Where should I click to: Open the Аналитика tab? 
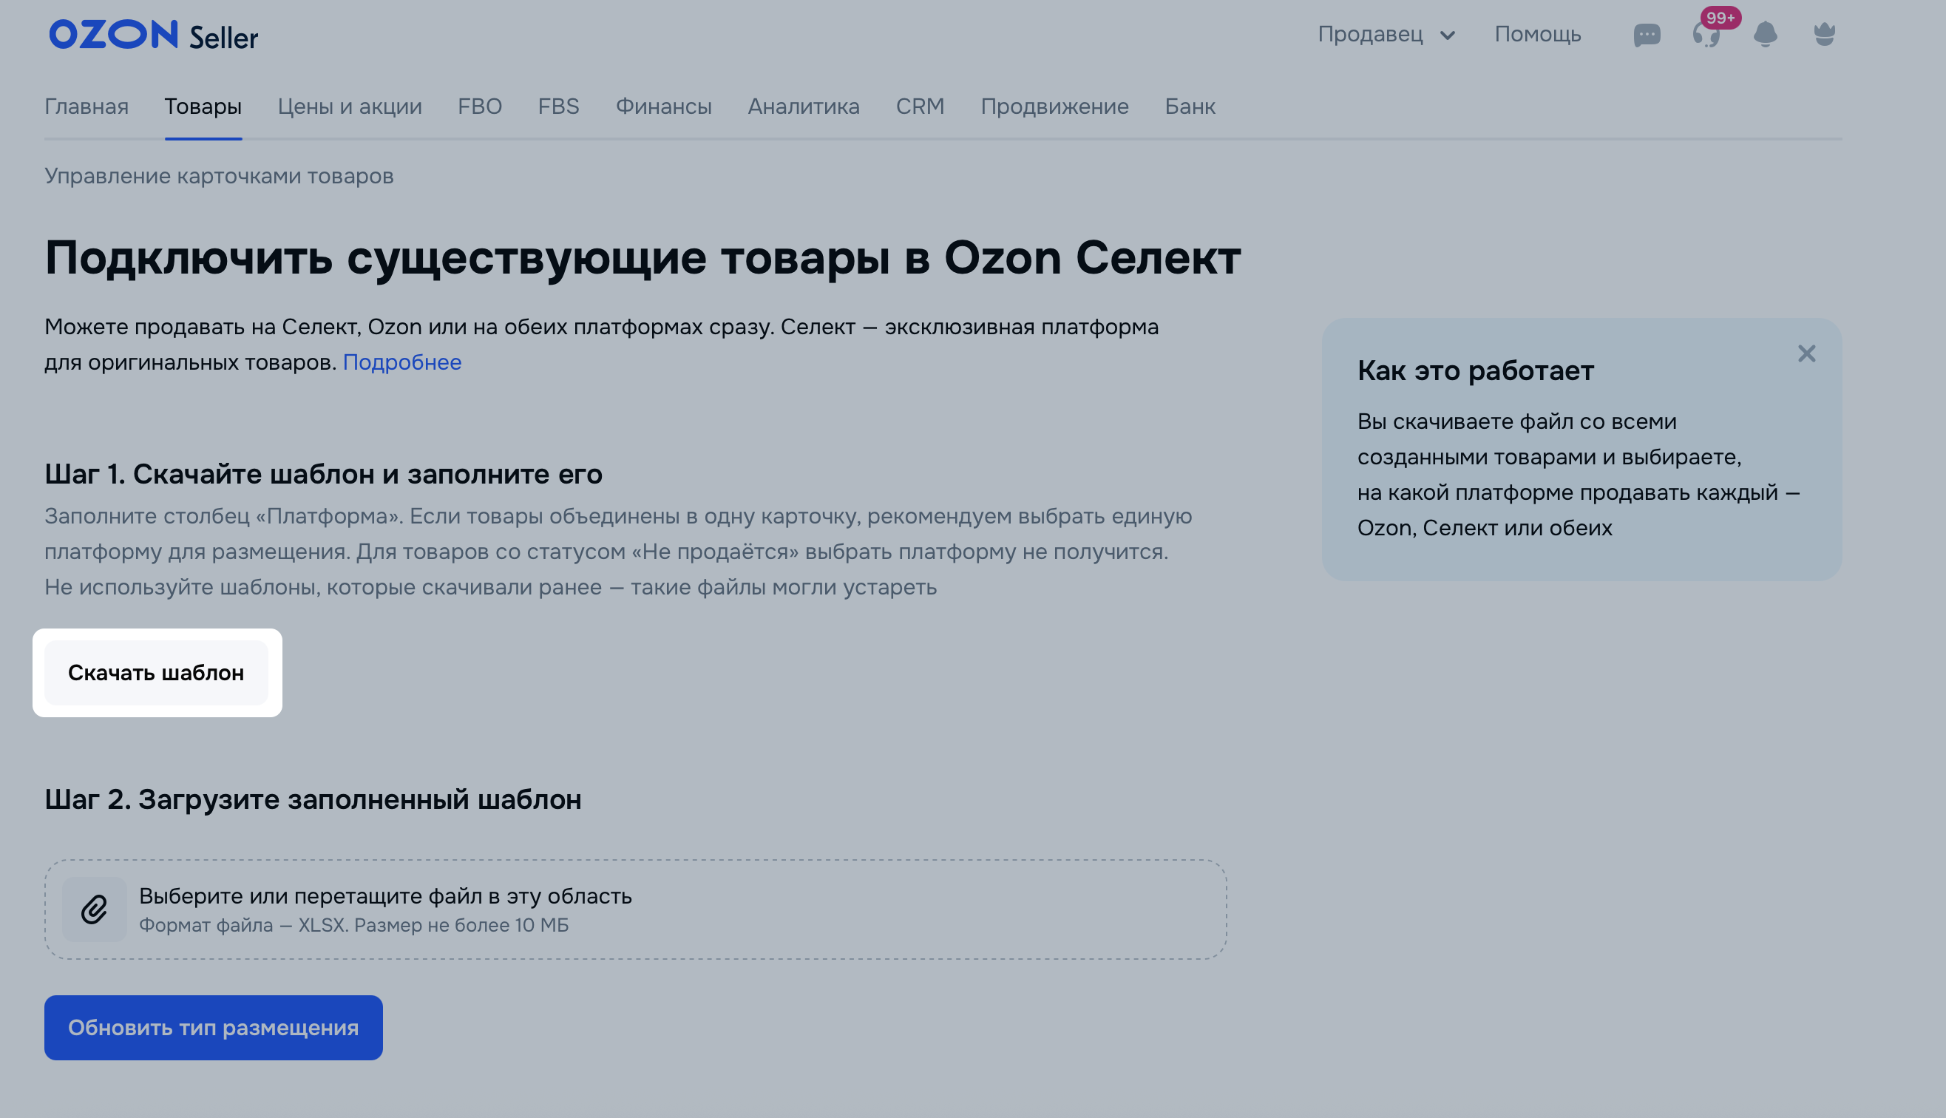(803, 106)
